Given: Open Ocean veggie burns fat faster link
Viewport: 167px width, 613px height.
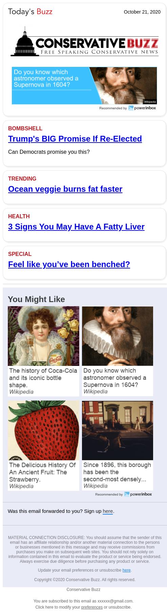Looking at the screenshot, I should 65,189.
